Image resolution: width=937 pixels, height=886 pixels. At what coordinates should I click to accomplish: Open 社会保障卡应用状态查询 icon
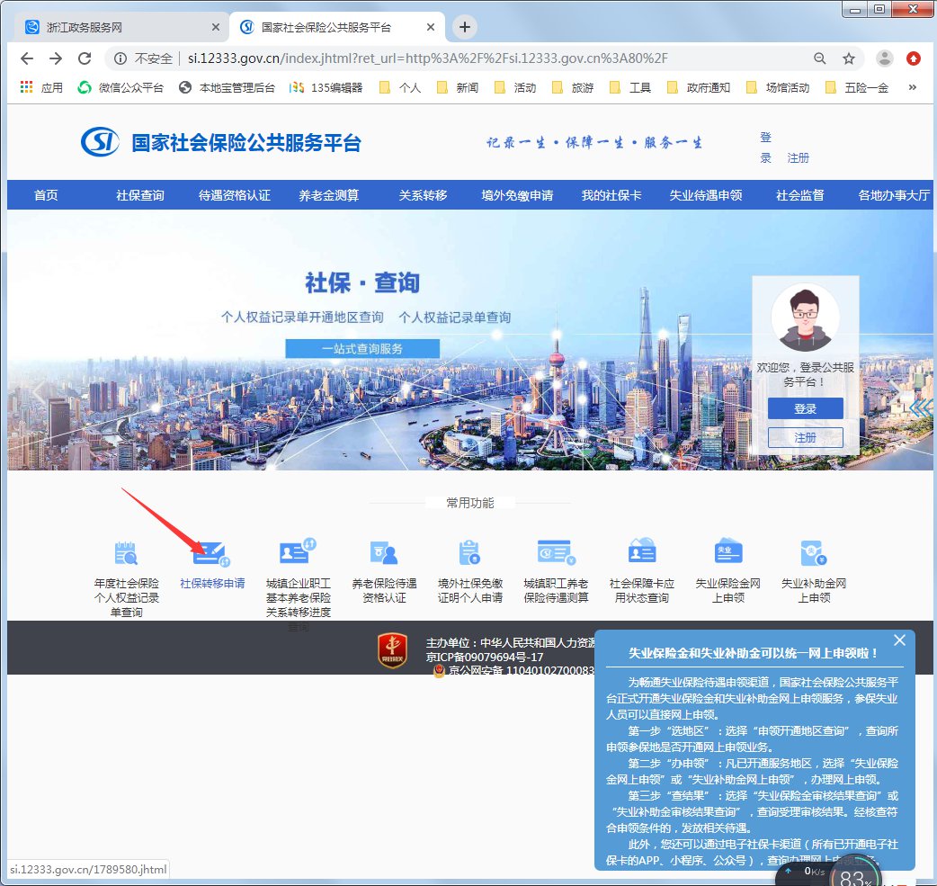point(642,550)
